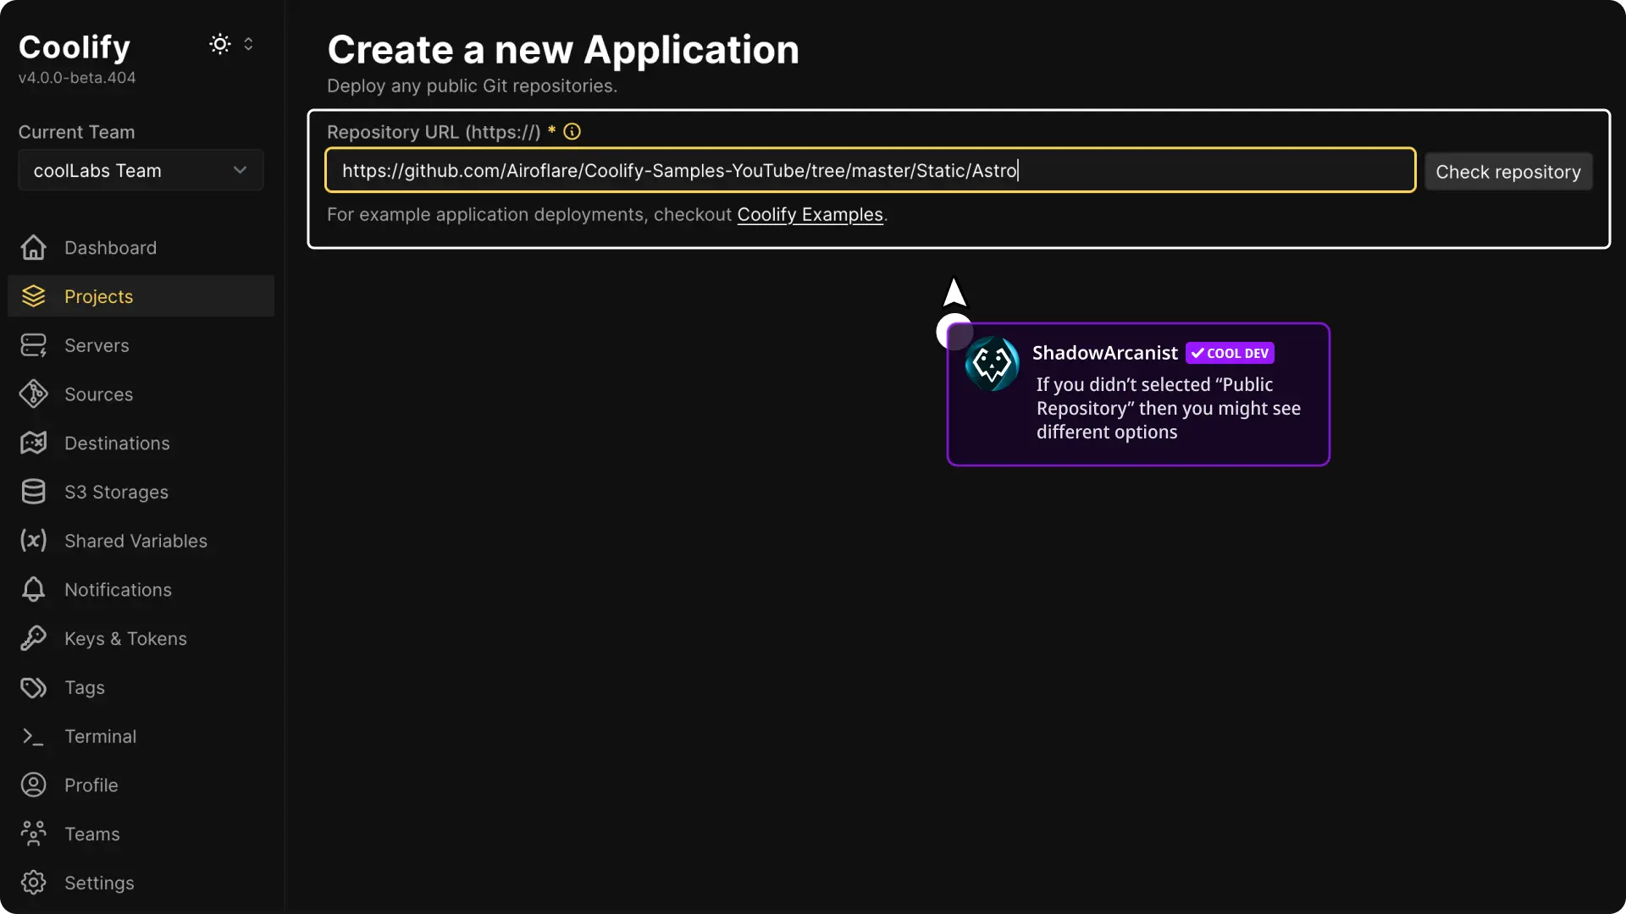Open S3 Storages via the database icon
The image size is (1626, 914).
click(x=32, y=492)
